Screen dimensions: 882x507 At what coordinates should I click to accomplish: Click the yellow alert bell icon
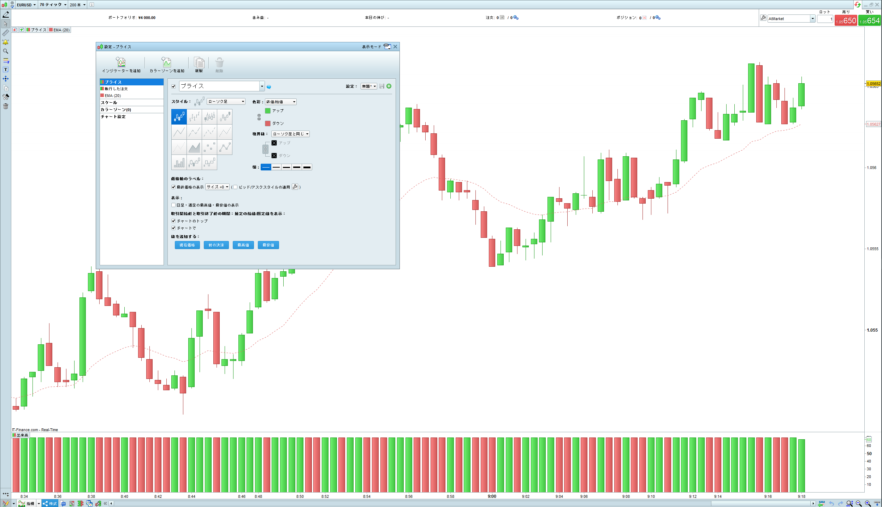(6, 42)
